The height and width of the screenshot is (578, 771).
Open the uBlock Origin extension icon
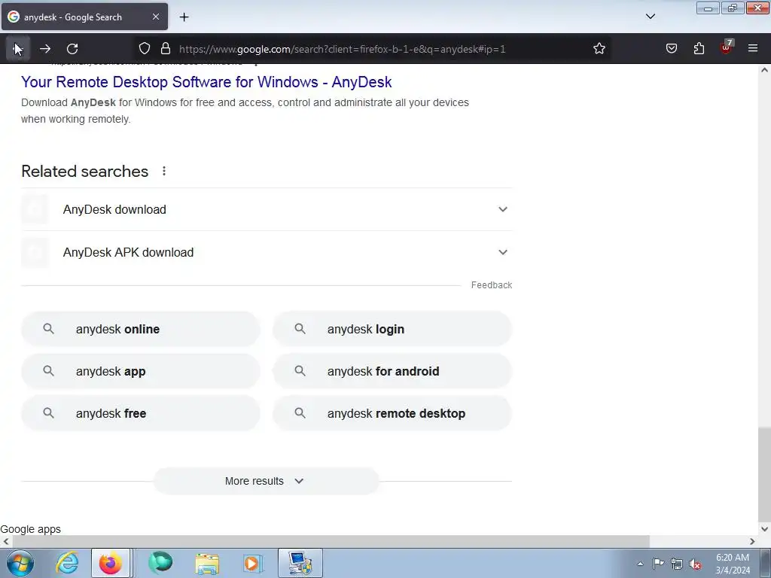[727, 47]
